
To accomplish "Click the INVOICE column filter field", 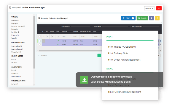I will [66, 36].
